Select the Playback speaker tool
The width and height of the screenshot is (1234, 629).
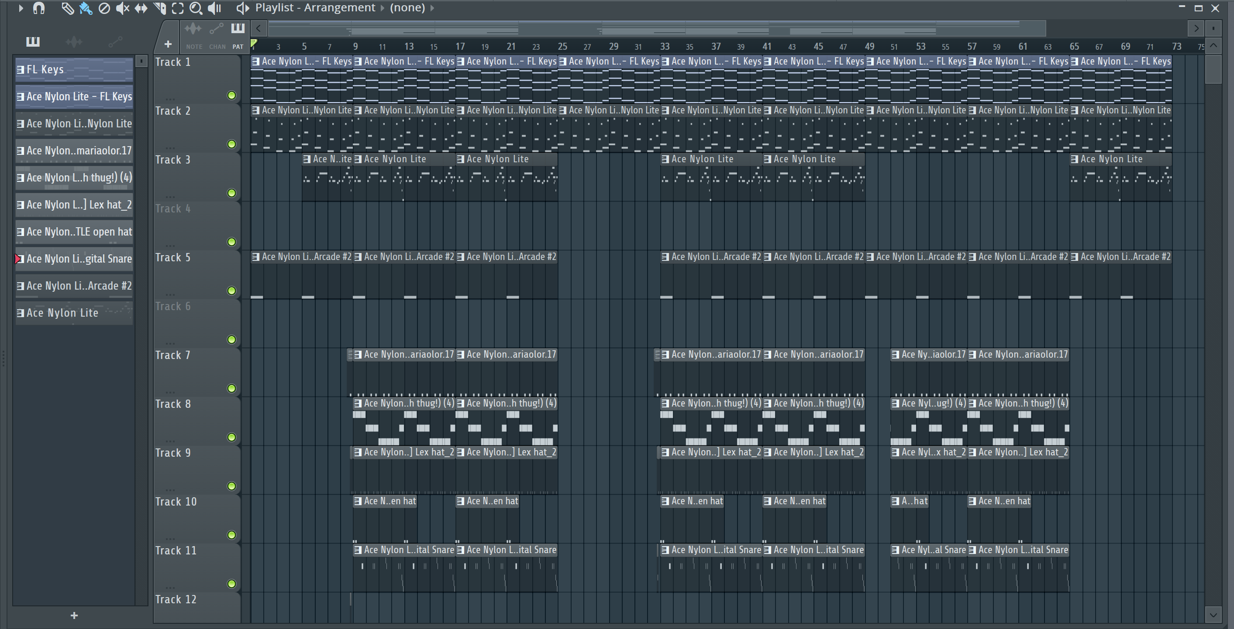[x=214, y=8]
